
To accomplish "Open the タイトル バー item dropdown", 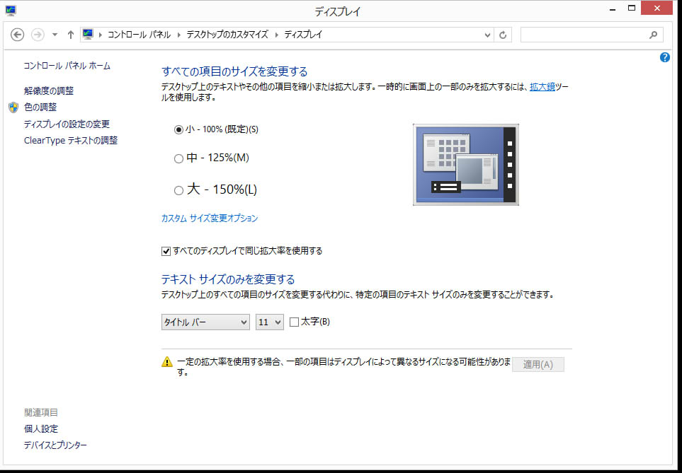I will click(x=205, y=322).
